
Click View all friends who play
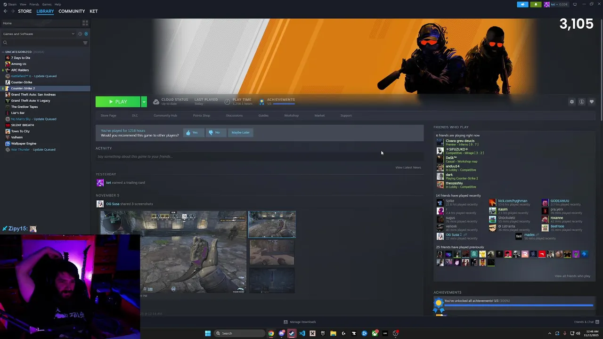click(x=572, y=276)
